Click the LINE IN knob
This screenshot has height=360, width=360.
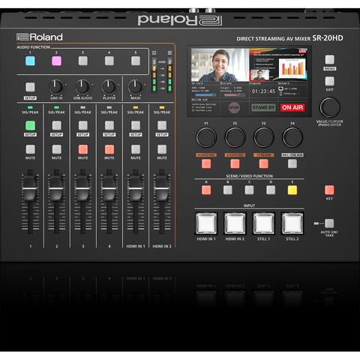(56, 87)
